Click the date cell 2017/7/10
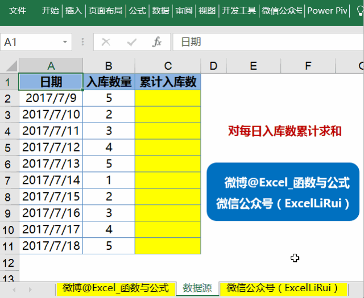Image resolution: width=364 pixels, height=298 pixels. coord(51,115)
